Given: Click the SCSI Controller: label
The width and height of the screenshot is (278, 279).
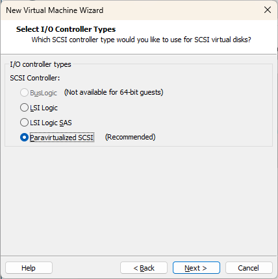Looking at the screenshot, I should tap(35, 78).
